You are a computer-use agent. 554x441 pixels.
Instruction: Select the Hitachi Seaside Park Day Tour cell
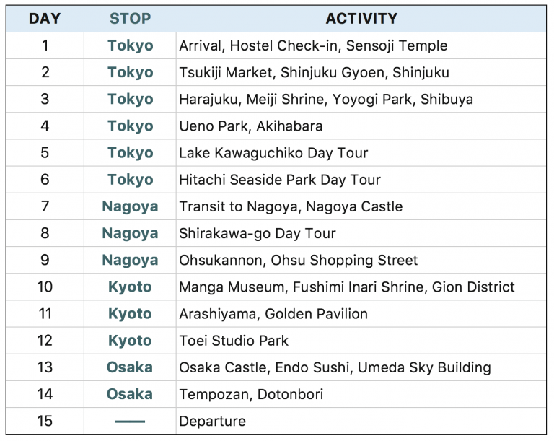pyautogui.click(x=280, y=180)
